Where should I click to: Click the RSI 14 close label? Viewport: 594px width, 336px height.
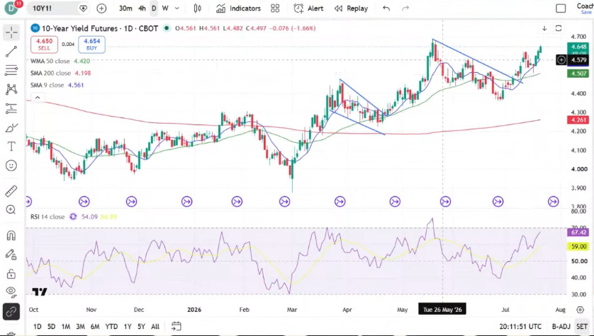(47, 217)
